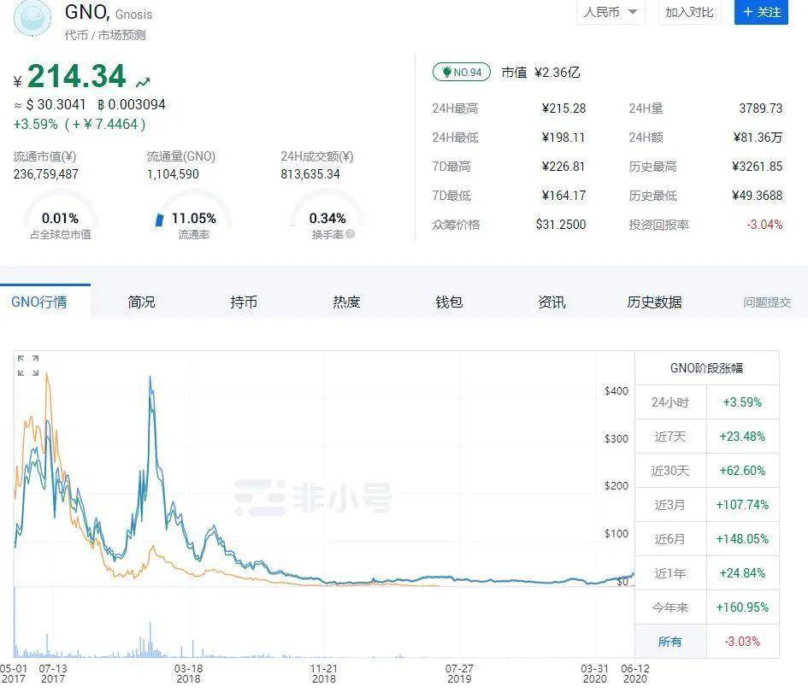Select the 热度 tab
This screenshot has height=692, width=808.
[x=346, y=302]
